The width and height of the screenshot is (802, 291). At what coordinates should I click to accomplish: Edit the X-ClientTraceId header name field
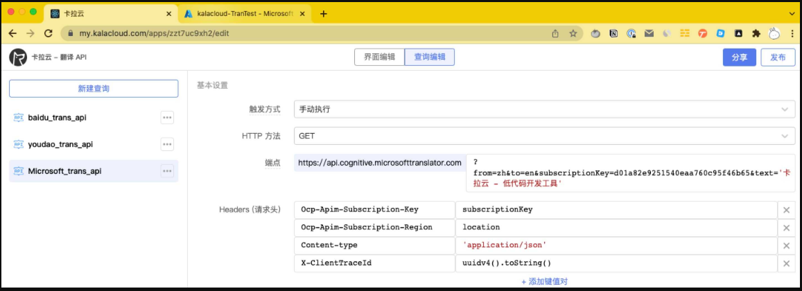pos(374,263)
